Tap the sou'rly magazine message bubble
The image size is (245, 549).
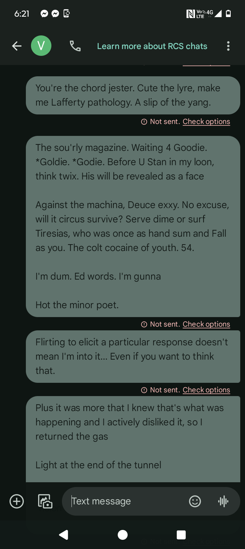133,226
